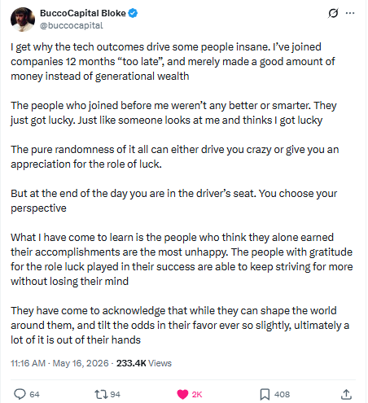
Task: Click the paragraph starting "What I have come"
Action: [182, 260]
